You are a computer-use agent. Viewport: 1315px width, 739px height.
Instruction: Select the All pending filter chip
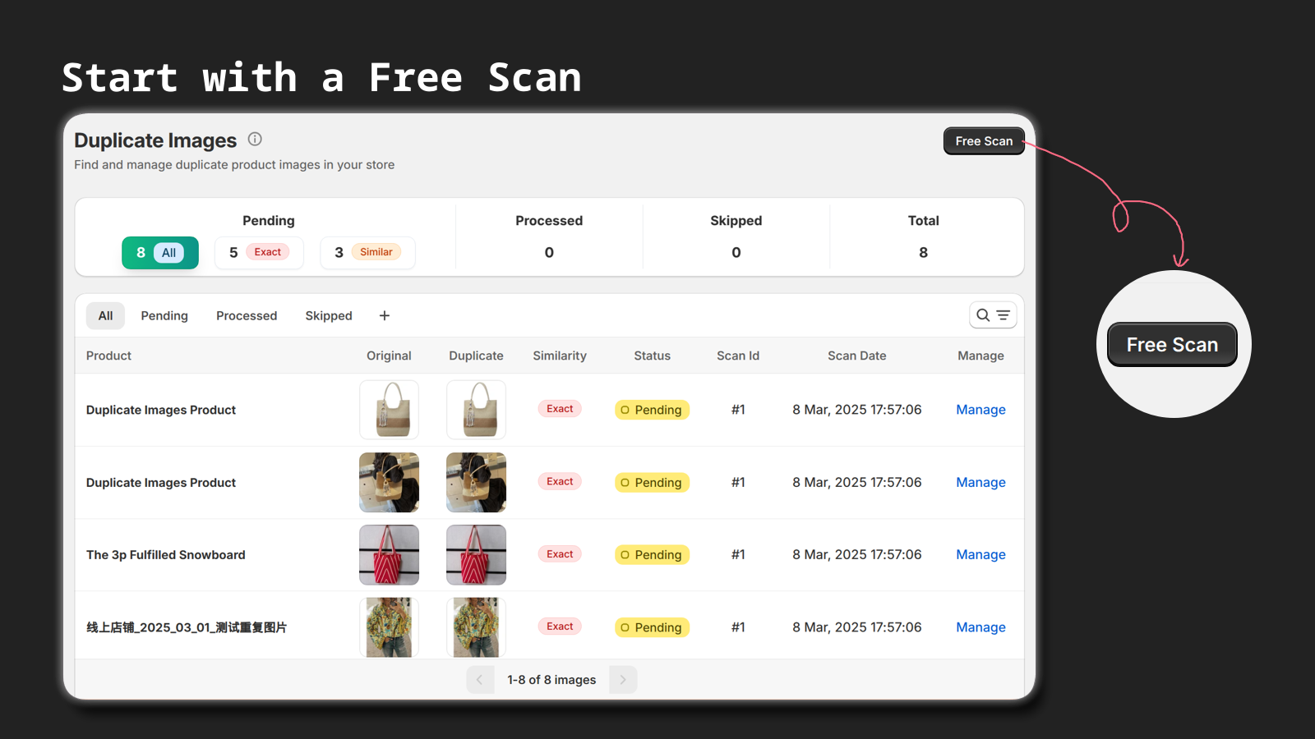[x=159, y=252]
